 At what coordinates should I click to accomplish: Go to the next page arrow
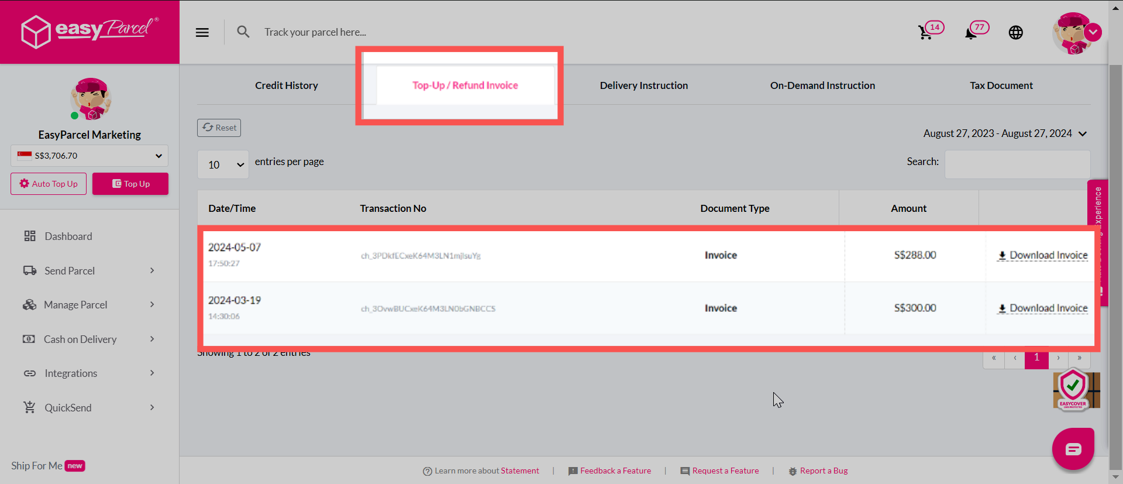click(1058, 358)
